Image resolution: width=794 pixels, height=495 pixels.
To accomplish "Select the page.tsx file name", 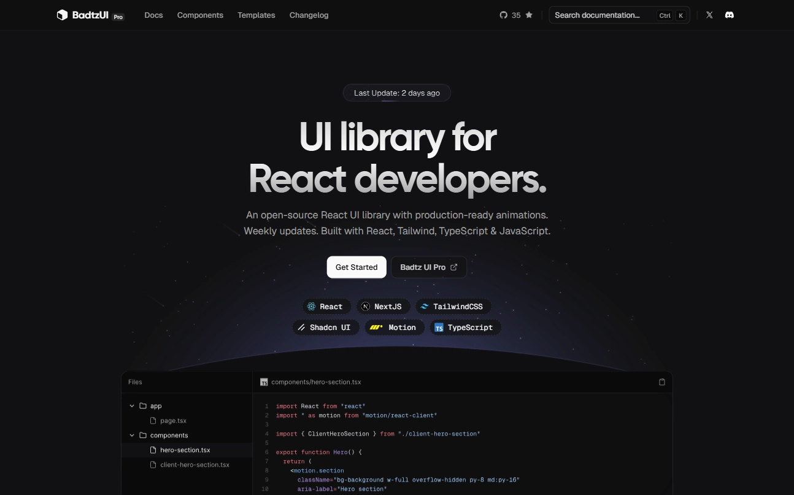I will pos(173,421).
